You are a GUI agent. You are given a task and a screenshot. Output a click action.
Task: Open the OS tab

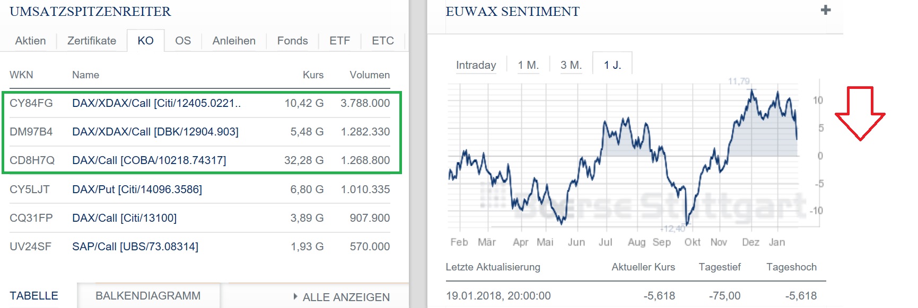(x=183, y=40)
